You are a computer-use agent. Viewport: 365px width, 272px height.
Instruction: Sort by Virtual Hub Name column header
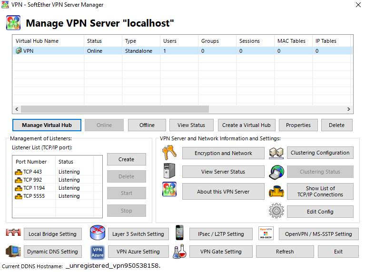pyautogui.click(x=49, y=41)
